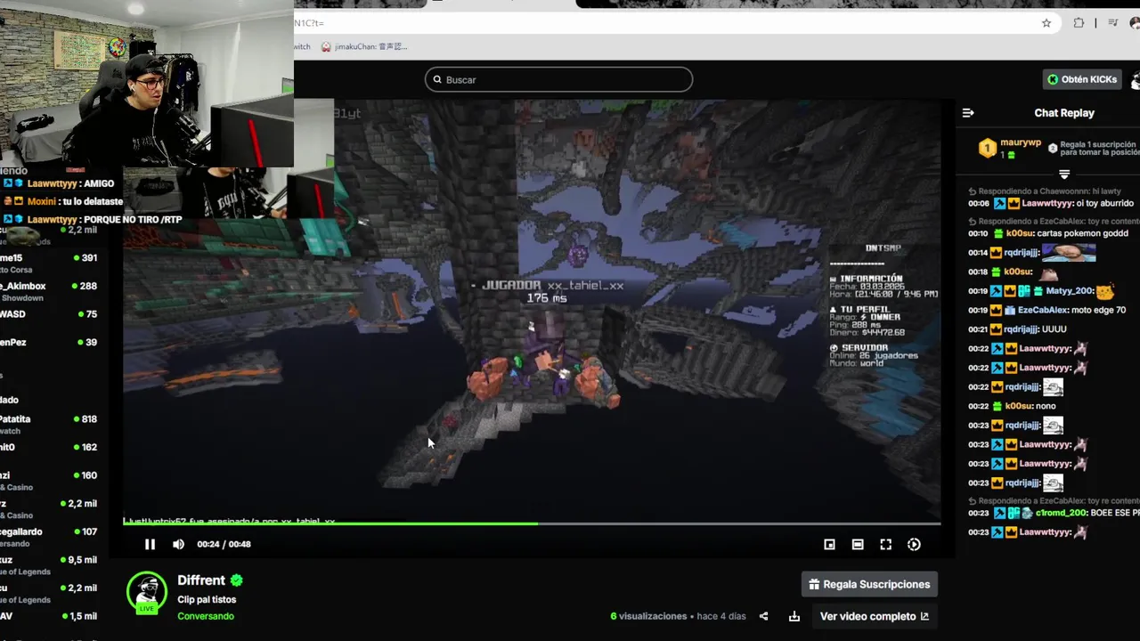Click the 00:24 / 00:48 timestamp
The image size is (1140, 641).
click(224, 544)
